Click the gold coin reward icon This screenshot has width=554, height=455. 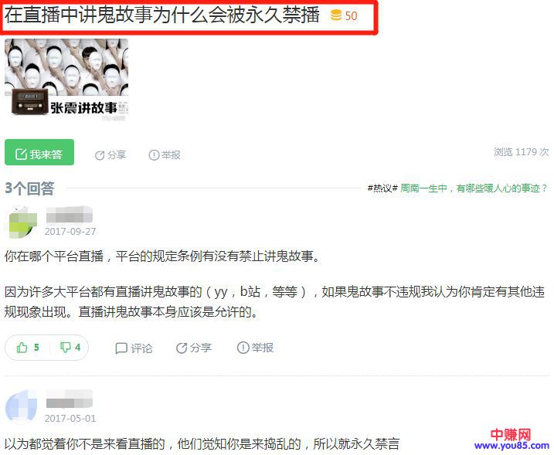tap(335, 15)
